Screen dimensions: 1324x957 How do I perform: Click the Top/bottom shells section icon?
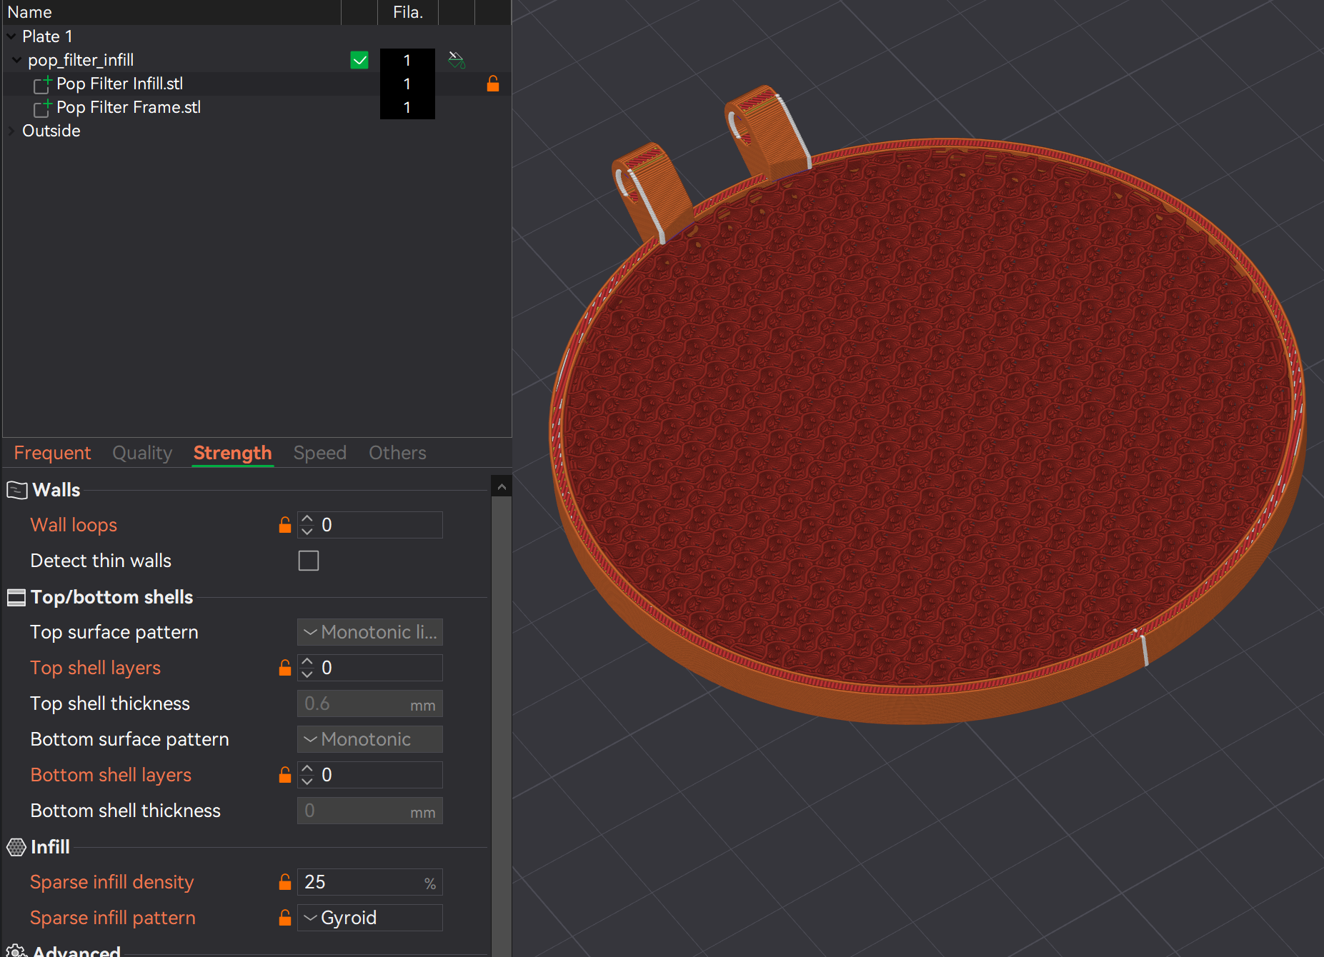tap(16, 597)
